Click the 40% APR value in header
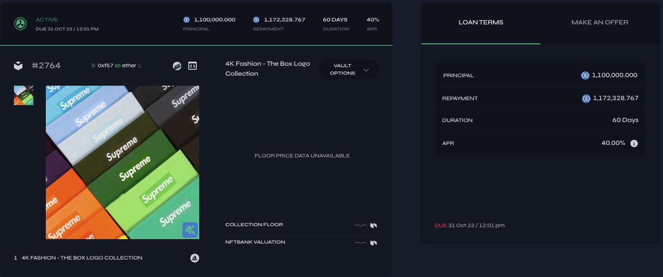The image size is (663, 277). [373, 20]
